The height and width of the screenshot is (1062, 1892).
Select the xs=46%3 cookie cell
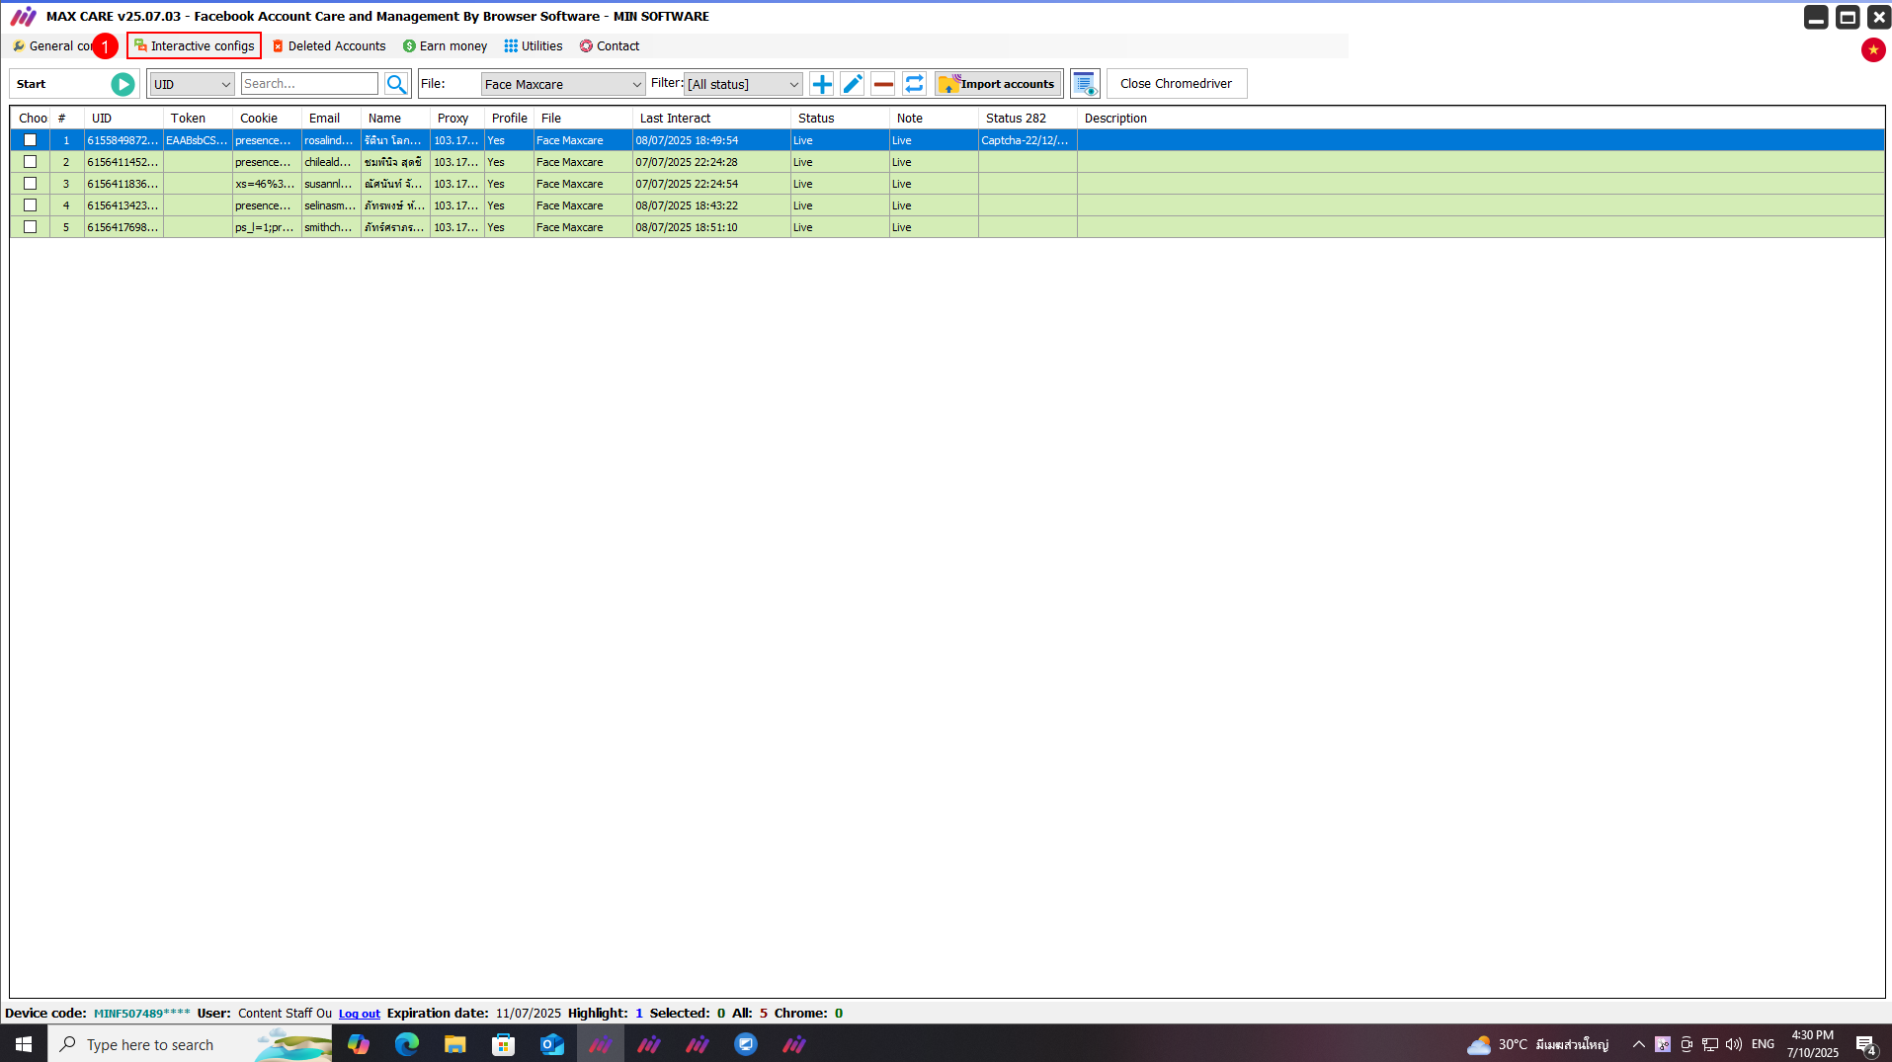tap(267, 184)
